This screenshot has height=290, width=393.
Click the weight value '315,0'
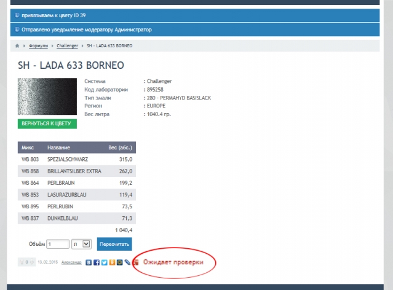tap(126, 159)
